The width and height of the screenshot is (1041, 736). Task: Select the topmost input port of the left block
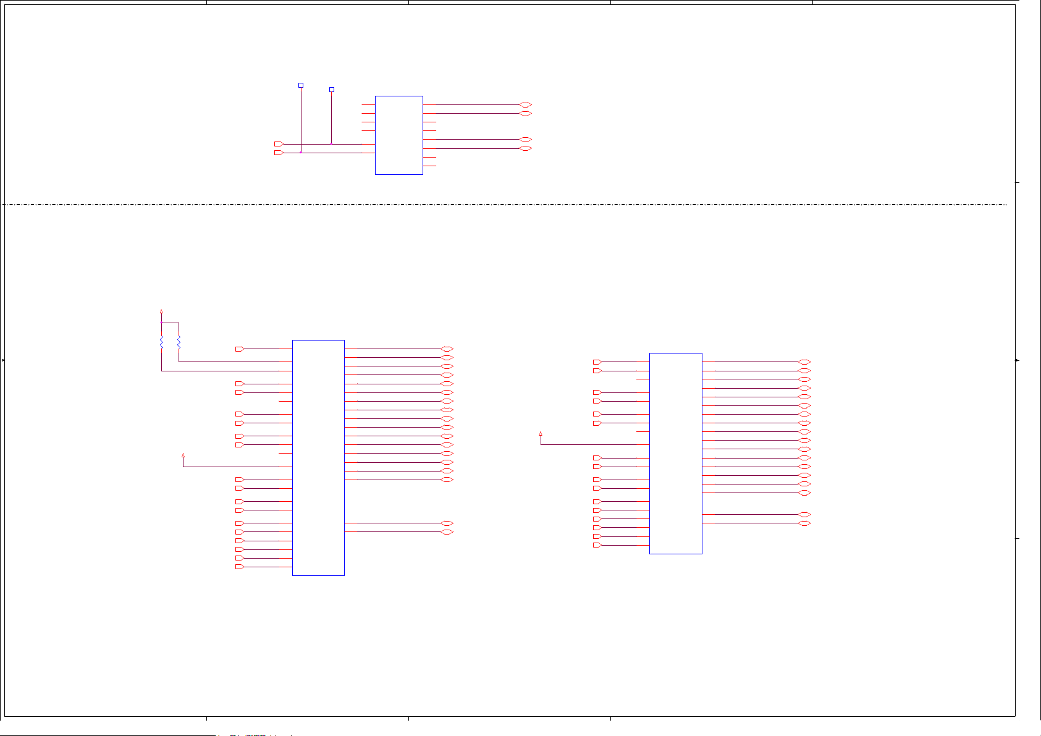click(x=240, y=349)
